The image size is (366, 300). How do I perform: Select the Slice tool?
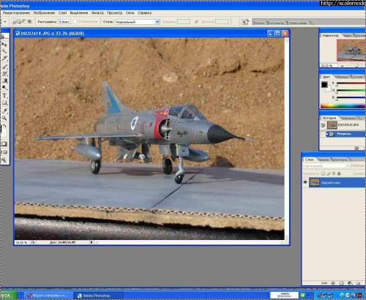pyautogui.click(x=5, y=59)
